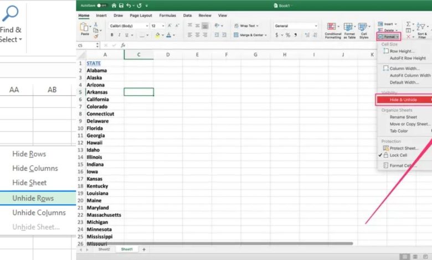
Task: Select Hide & Unhide menu item
Action: pos(404,100)
